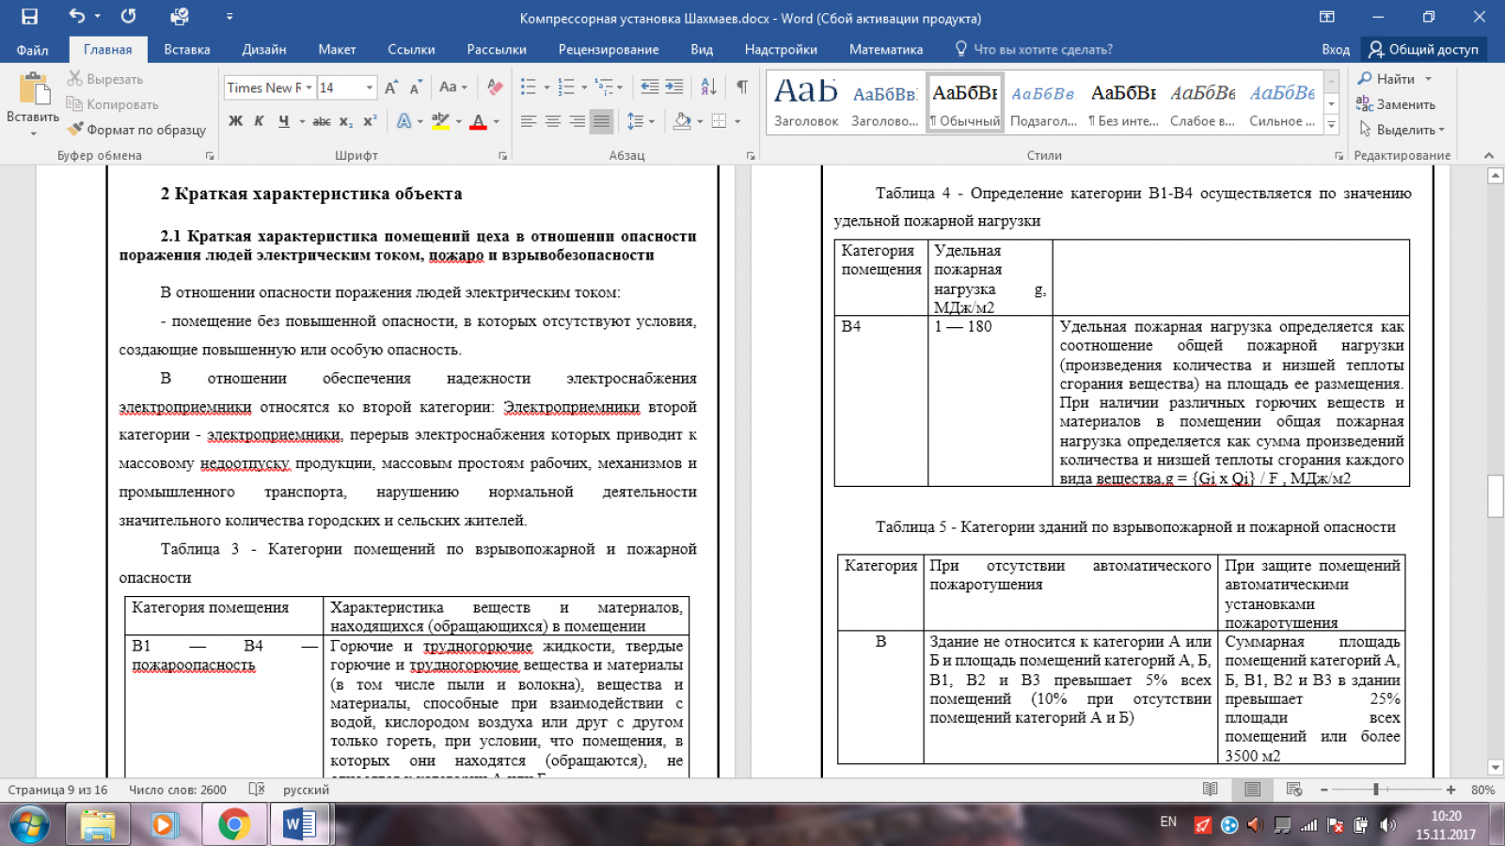Viewport: 1505px width, 846px height.
Task: Select the Подзаголовок style
Action: (x=1044, y=102)
